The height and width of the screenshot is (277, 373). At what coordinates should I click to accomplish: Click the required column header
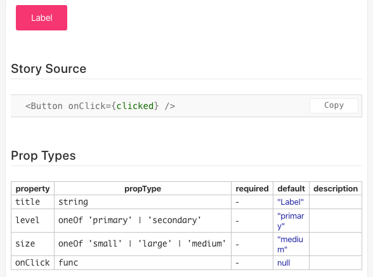coord(252,188)
